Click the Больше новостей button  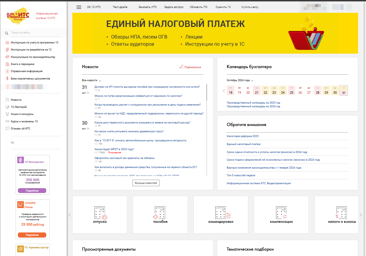point(146,183)
